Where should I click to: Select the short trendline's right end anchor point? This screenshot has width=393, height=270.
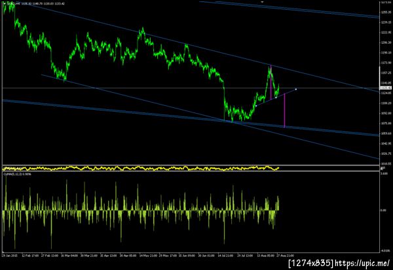click(296, 89)
